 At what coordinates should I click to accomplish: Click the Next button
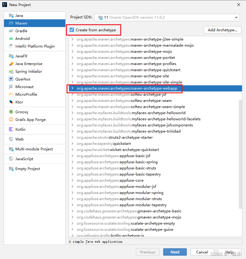[x=175, y=252]
